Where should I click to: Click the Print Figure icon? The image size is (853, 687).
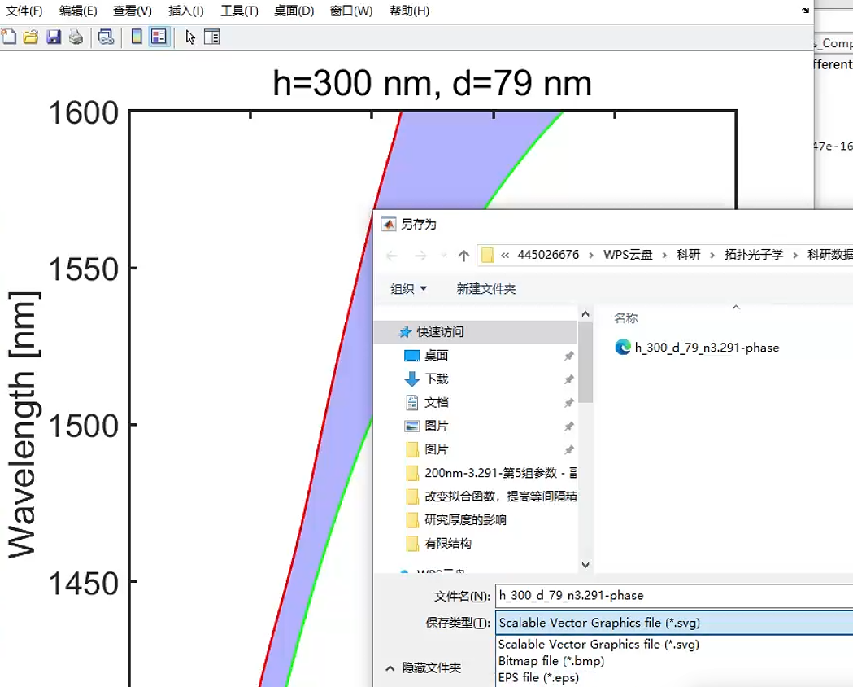tap(76, 37)
